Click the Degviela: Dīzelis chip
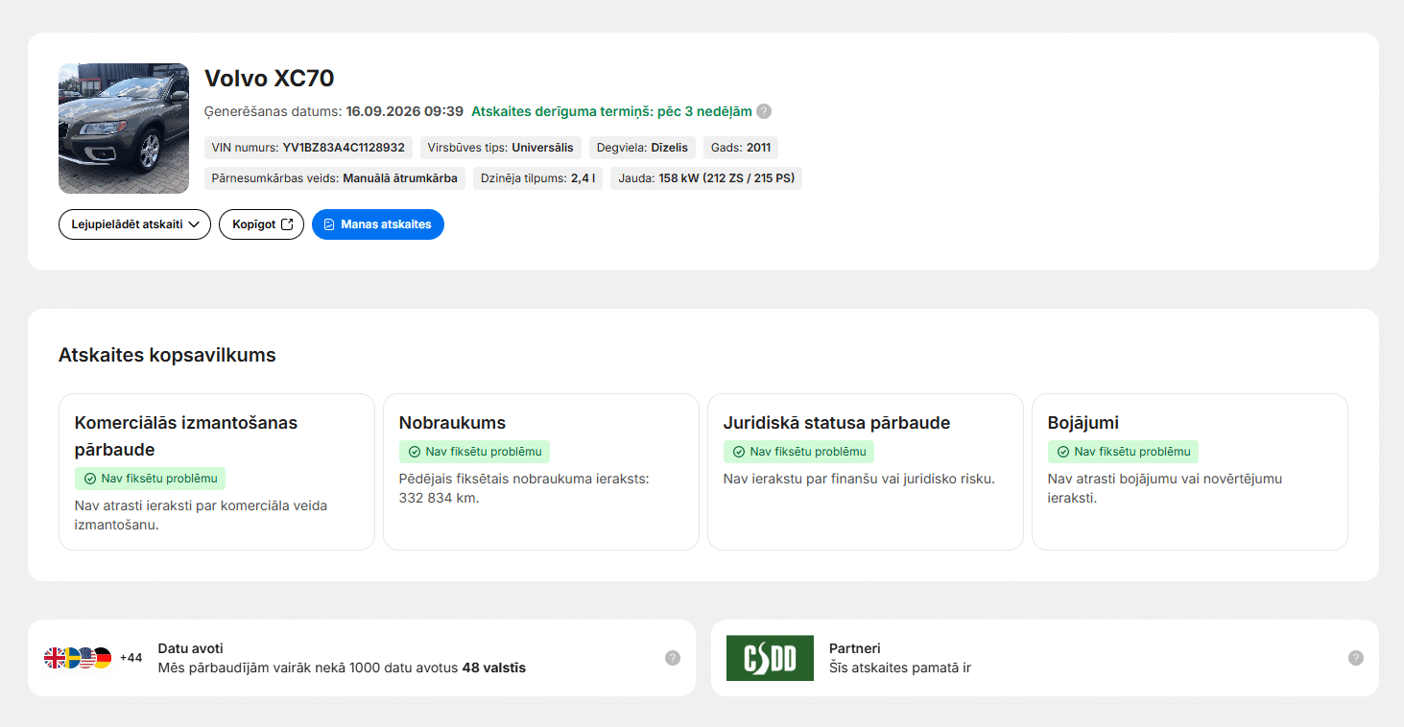 click(643, 148)
